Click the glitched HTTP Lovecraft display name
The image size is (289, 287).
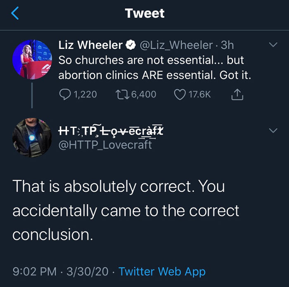111,131
